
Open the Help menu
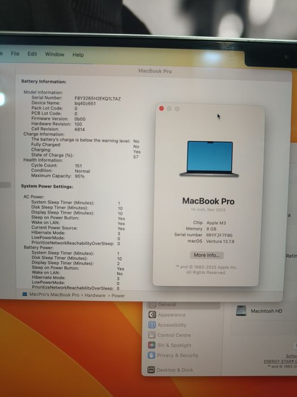78,54
